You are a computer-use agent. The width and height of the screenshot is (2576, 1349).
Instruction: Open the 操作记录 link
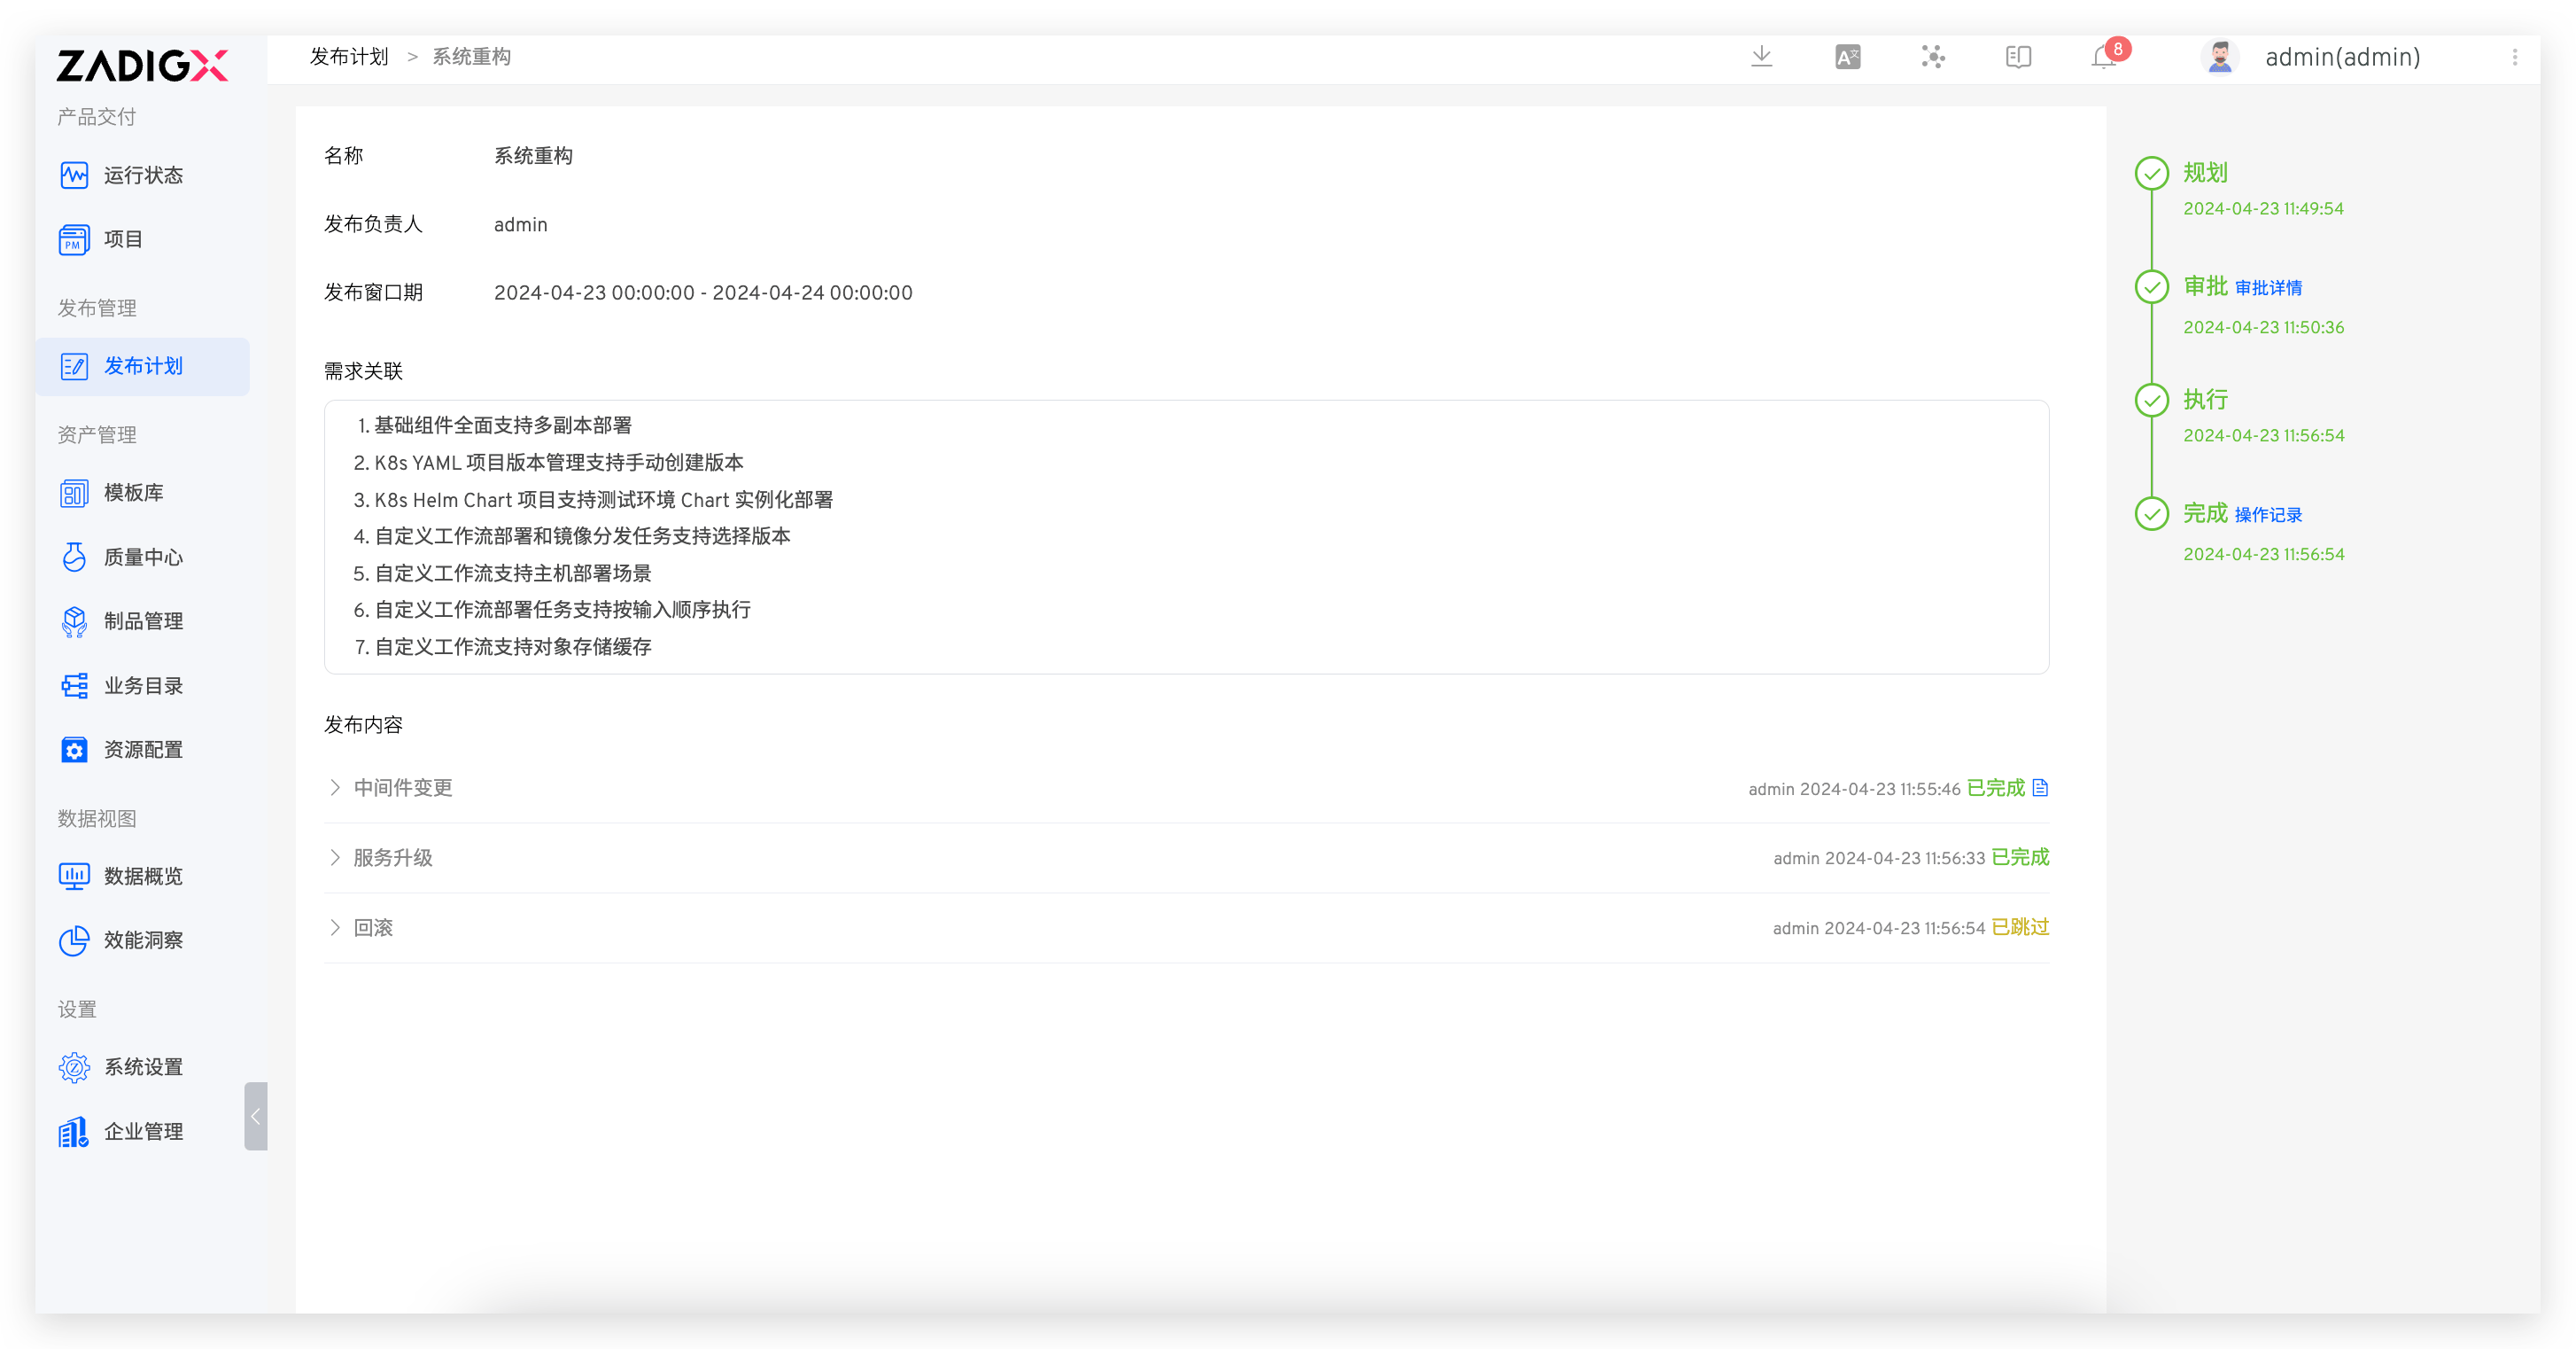tap(2268, 514)
